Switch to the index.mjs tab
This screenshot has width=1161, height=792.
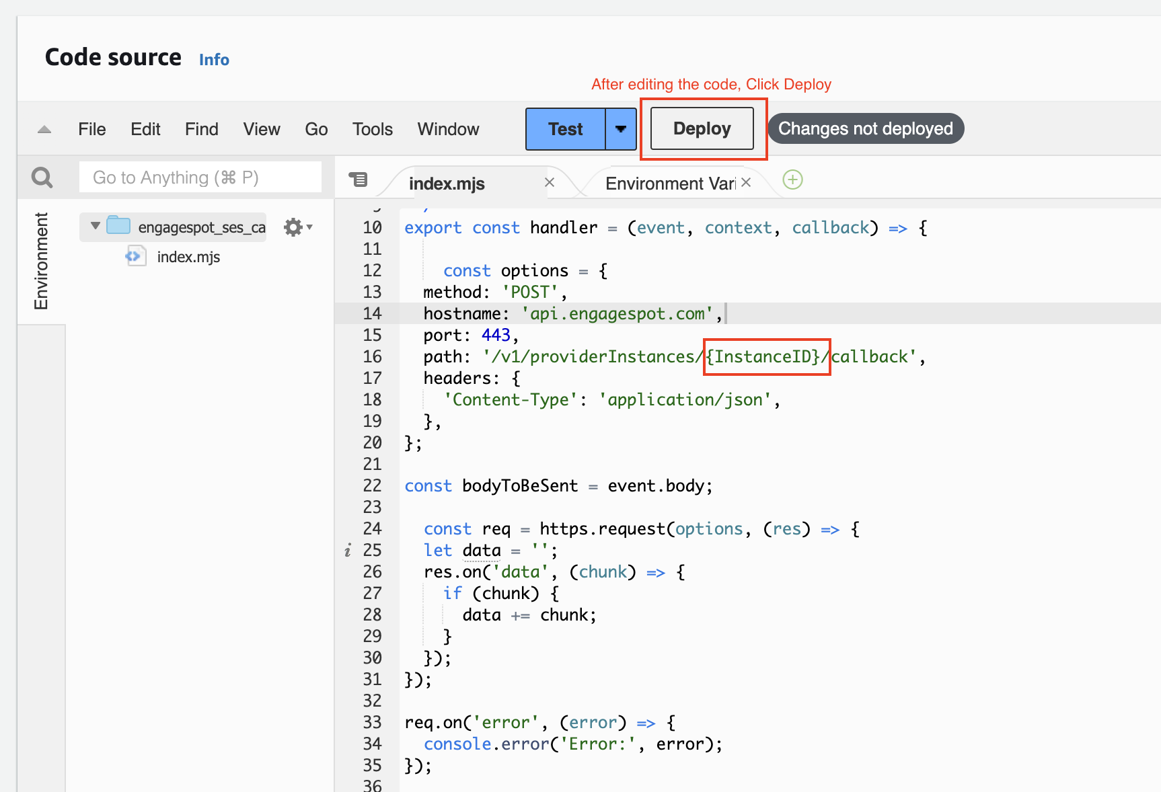[x=447, y=184]
